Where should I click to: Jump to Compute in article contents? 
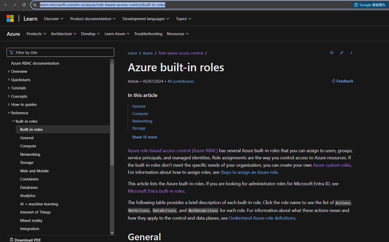click(x=140, y=114)
